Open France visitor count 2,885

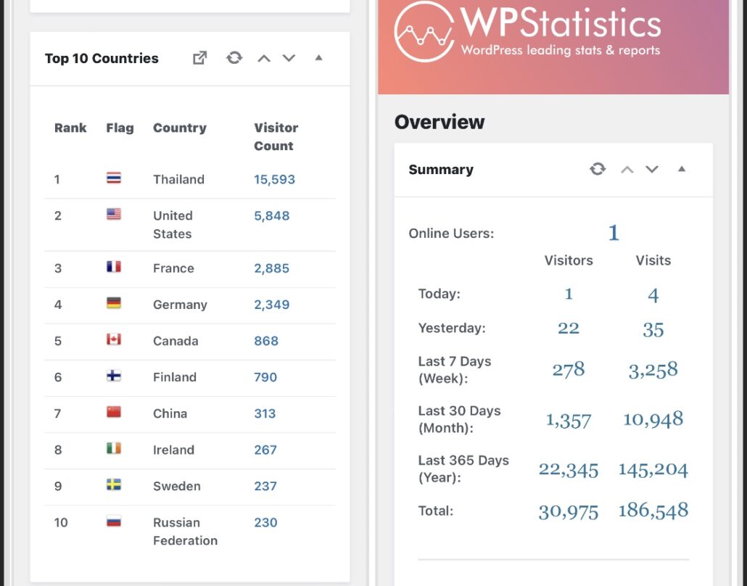coord(271,268)
